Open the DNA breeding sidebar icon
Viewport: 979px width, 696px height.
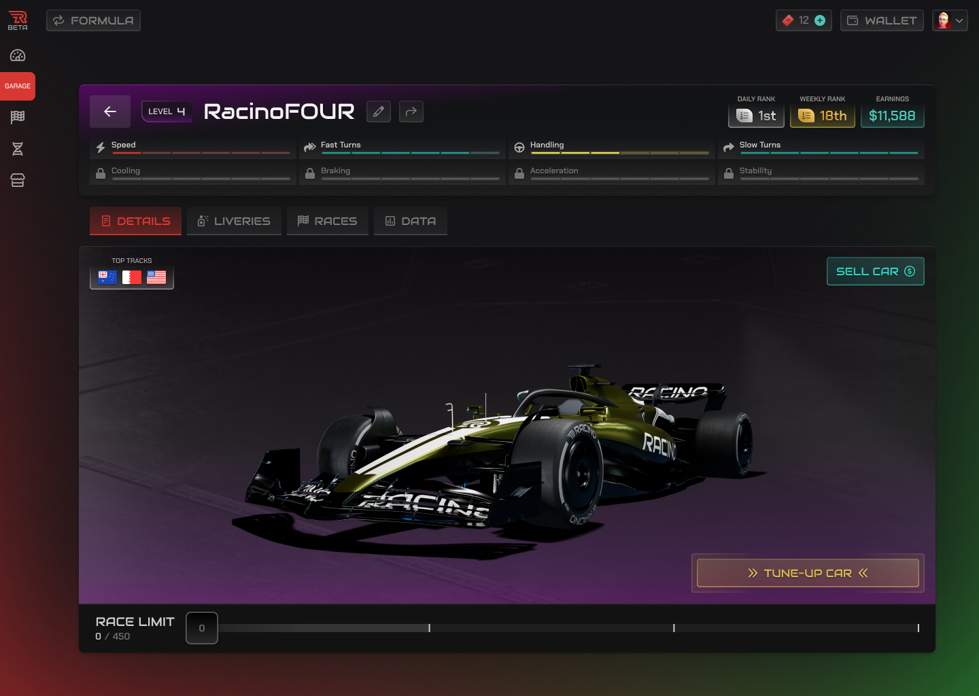click(x=18, y=149)
